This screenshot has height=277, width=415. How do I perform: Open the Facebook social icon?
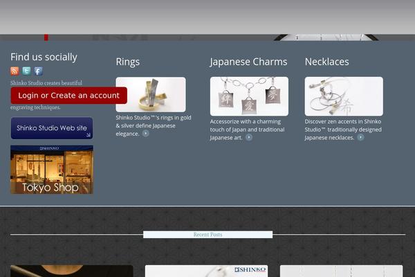click(38, 71)
